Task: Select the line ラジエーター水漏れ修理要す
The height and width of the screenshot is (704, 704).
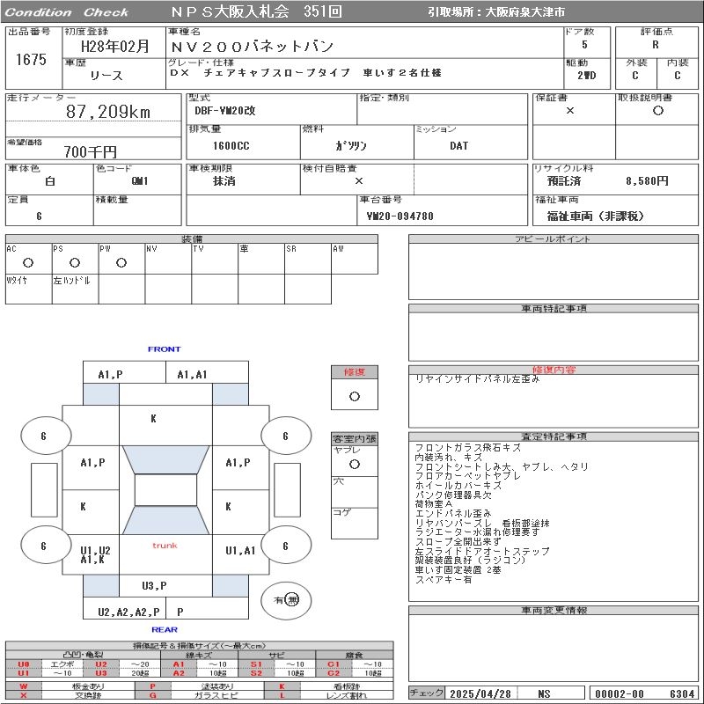Action: click(477, 532)
